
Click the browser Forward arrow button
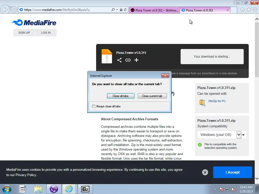pyautogui.click(x=14, y=10)
